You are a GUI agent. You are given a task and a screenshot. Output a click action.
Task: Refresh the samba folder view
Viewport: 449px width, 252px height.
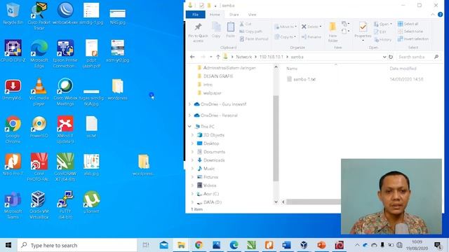[391, 57]
